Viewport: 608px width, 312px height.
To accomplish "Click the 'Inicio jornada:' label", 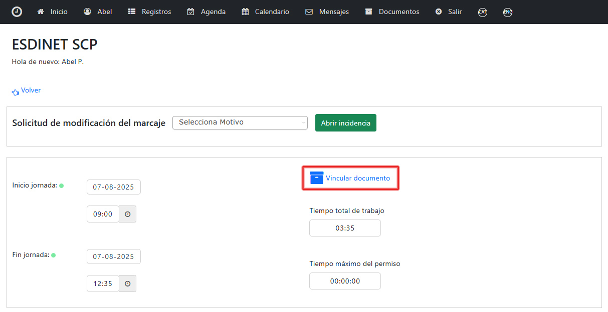I will pos(35,185).
